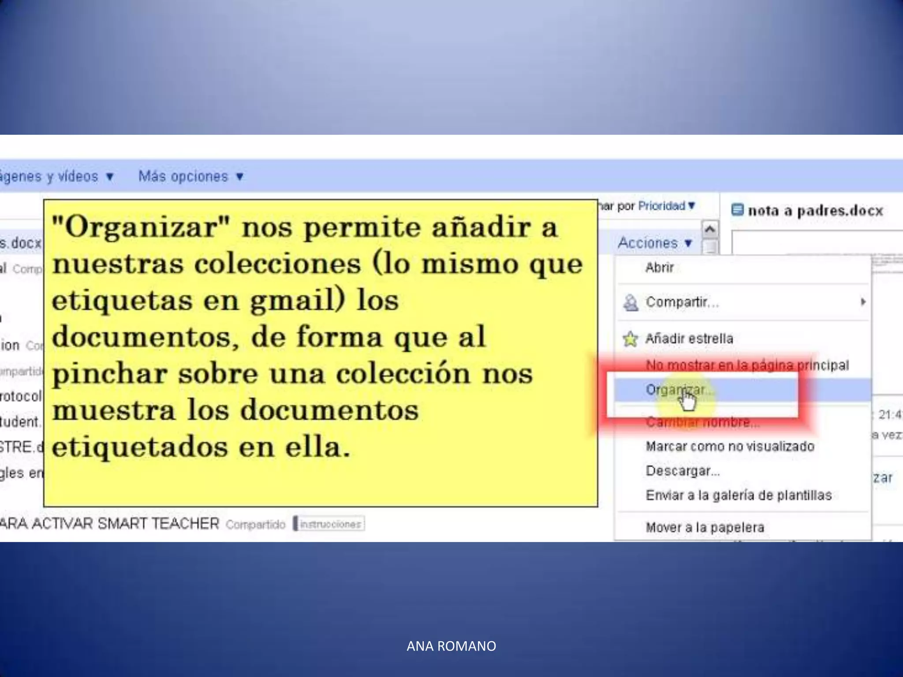
Task: Click Mover a la papelera option
Action: click(x=705, y=528)
